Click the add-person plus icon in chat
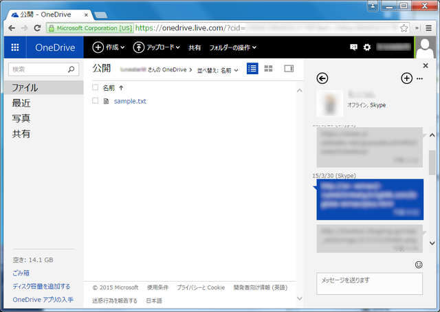The height and width of the screenshot is (312, 440). tap(406, 78)
